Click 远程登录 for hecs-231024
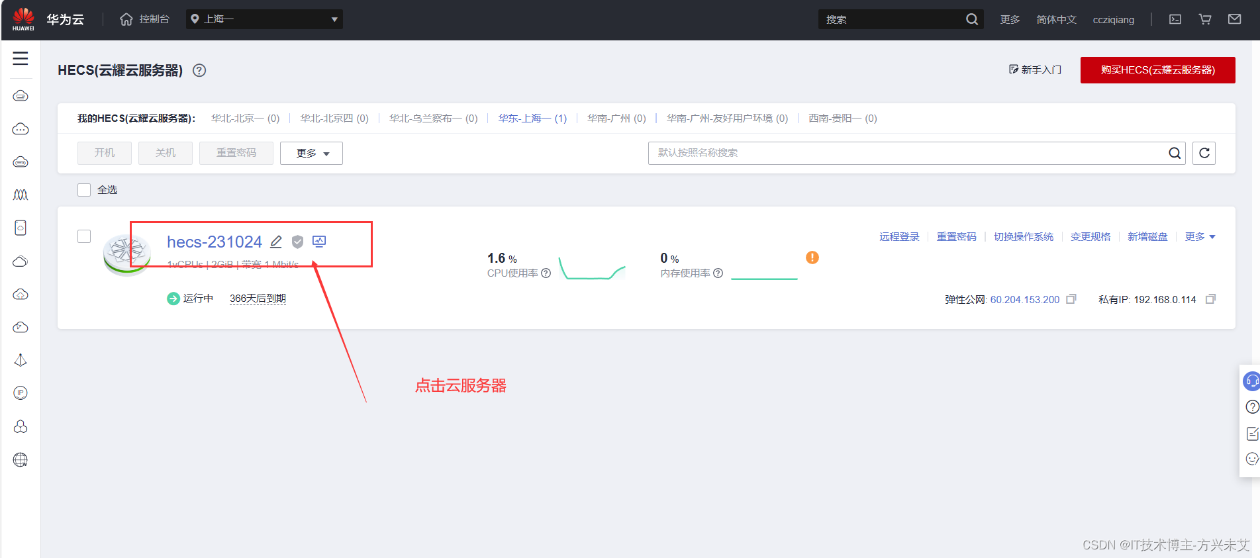 (899, 237)
